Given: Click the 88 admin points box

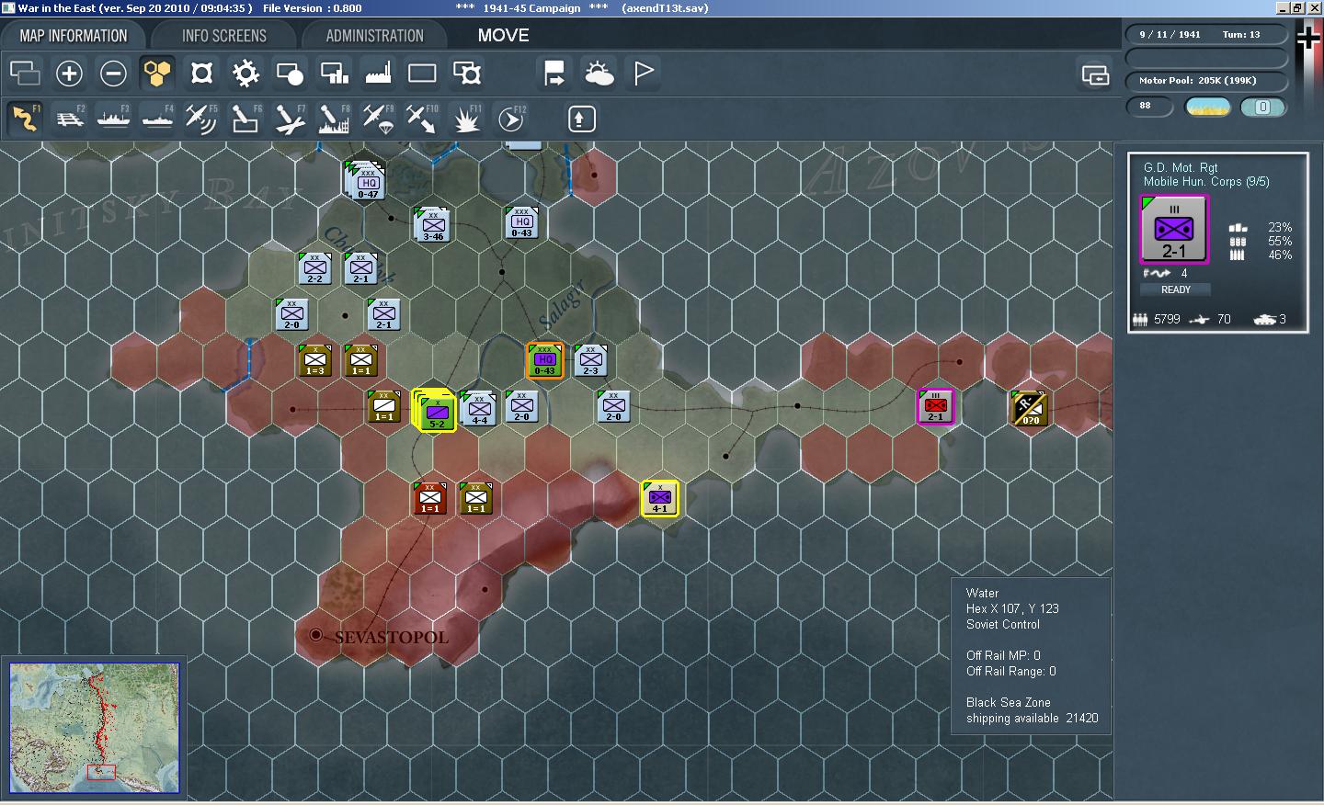Looking at the screenshot, I should 1149,106.
